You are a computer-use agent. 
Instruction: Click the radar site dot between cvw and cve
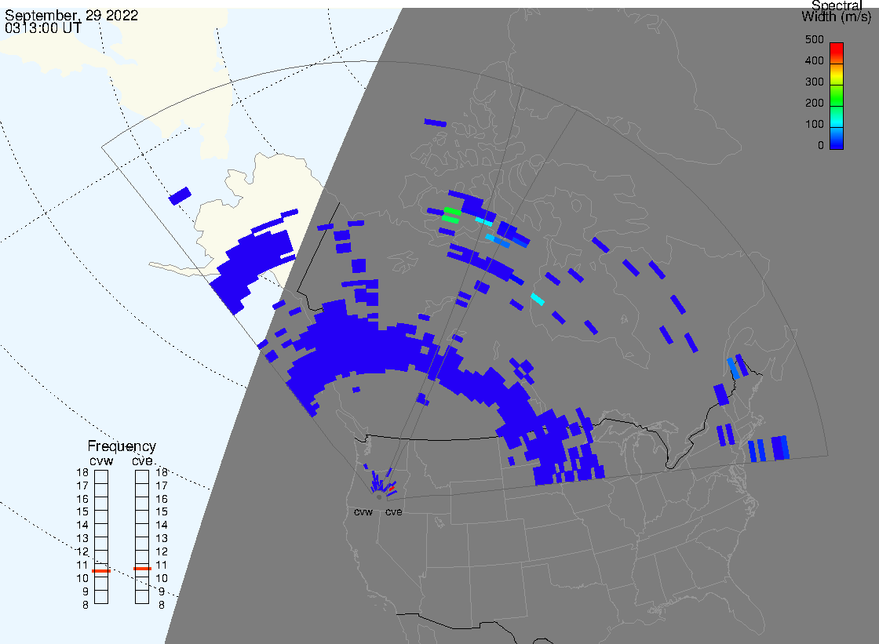[x=380, y=497]
